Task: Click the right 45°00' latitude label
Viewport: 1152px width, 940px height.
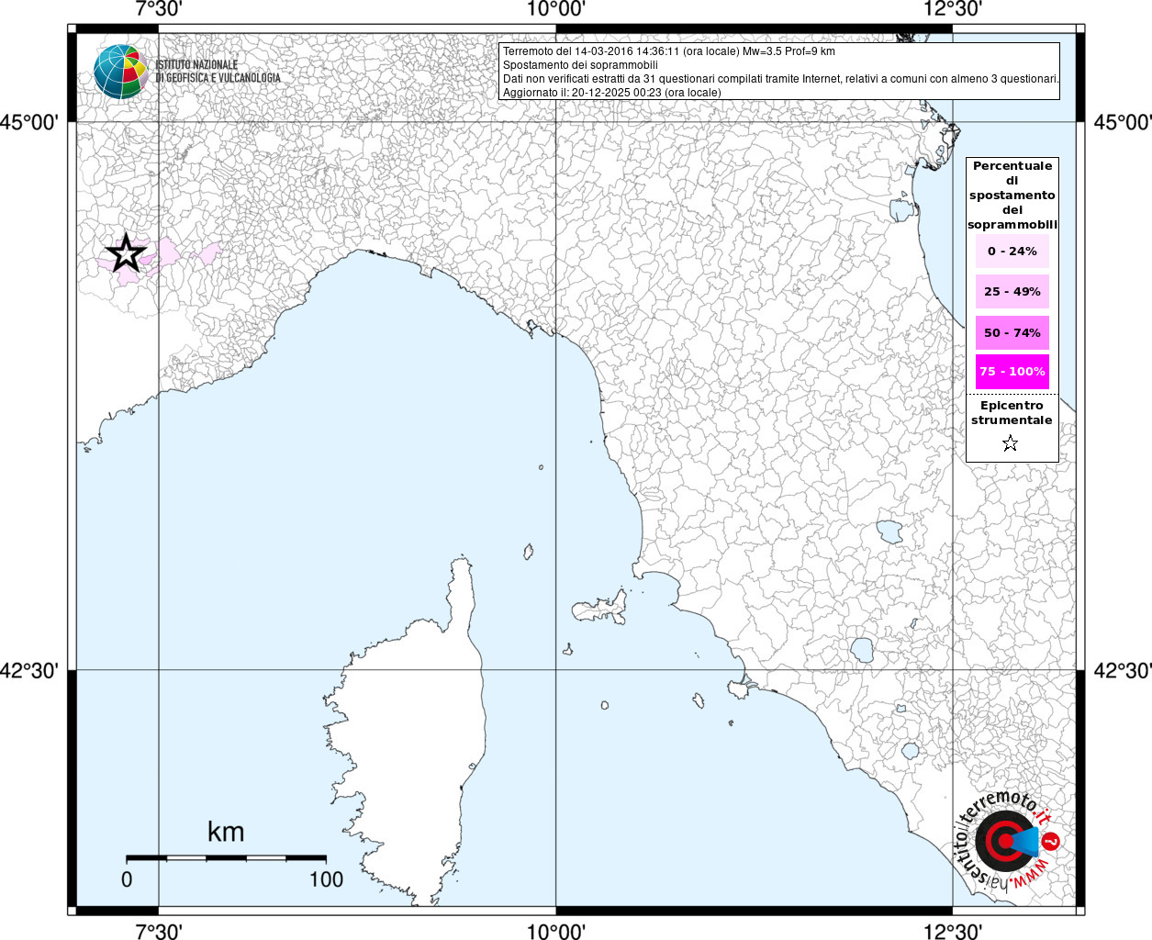Action: point(1122,122)
